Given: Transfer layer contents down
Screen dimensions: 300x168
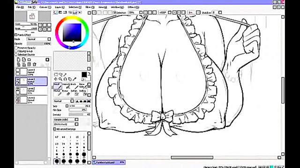Looking at the screenshot, I should coord(18,64).
